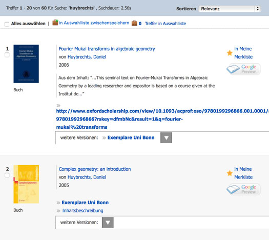The height and width of the screenshot is (240, 269).
Task: Check the Alles auswählen checkbox
Action: pyautogui.click(x=7, y=24)
